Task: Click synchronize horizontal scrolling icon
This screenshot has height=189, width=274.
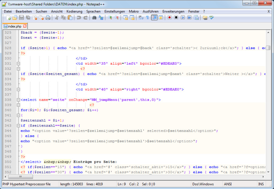Action: (132, 18)
